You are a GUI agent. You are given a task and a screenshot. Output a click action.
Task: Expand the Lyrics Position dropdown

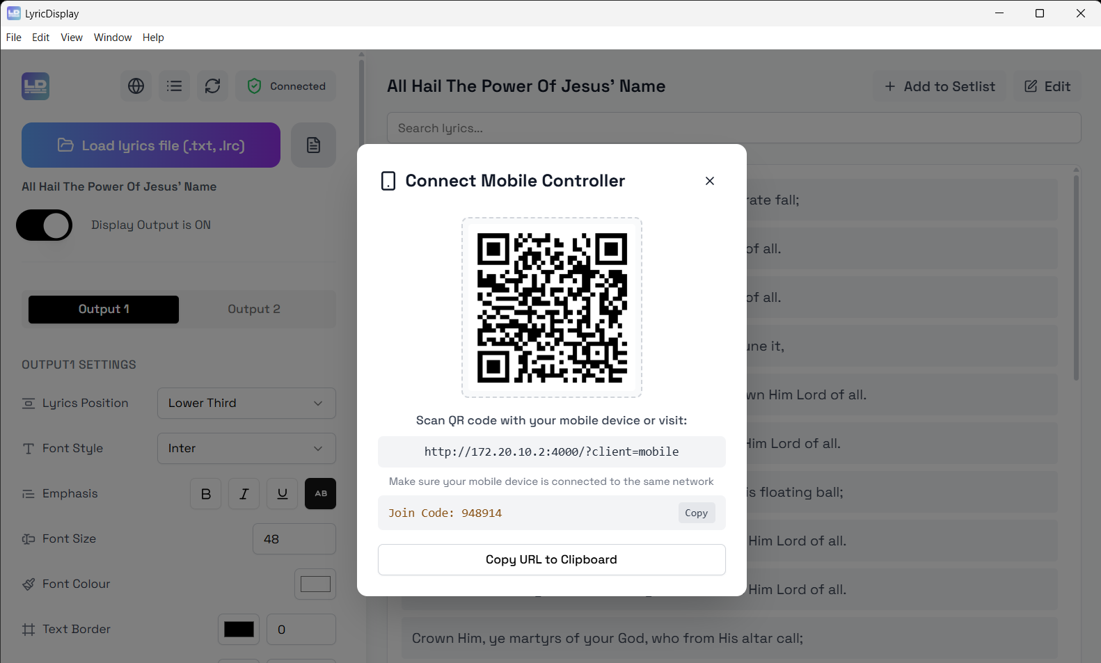coord(246,404)
